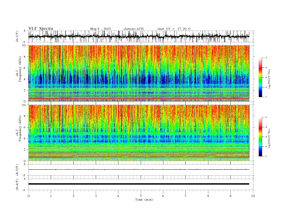This screenshot has height=220, width=285.
Task: Click the ch.4(V) axis label
Action: coord(17,184)
